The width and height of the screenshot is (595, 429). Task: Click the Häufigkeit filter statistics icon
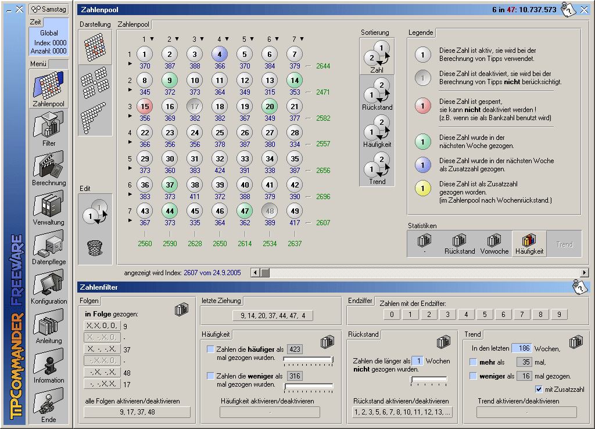pos(327,342)
